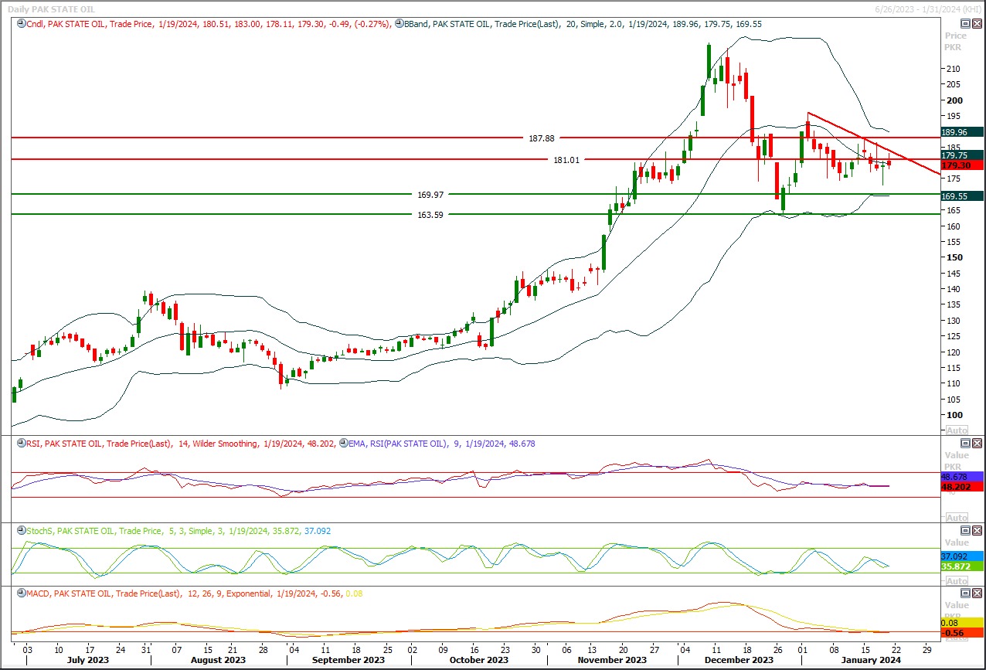The width and height of the screenshot is (986, 670).
Task: Click the icon beside StochS label
Action: [x=20, y=531]
